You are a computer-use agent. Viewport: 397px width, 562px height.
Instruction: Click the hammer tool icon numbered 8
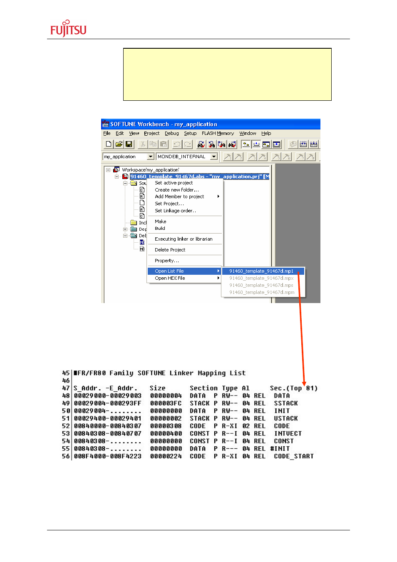(x=310, y=157)
